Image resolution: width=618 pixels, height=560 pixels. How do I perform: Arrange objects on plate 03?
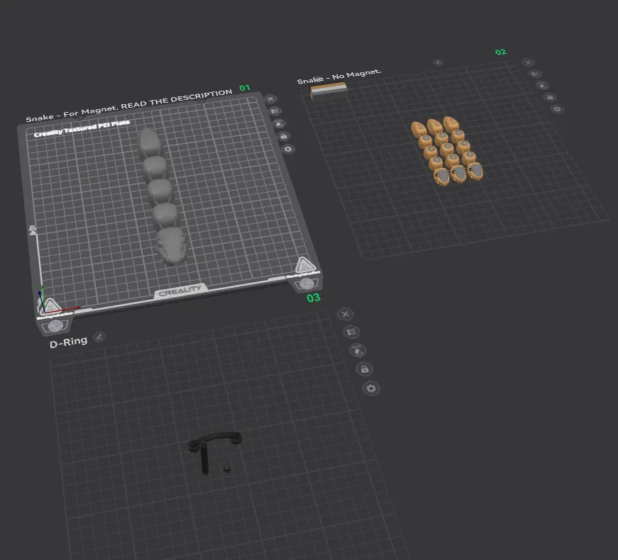(x=351, y=332)
